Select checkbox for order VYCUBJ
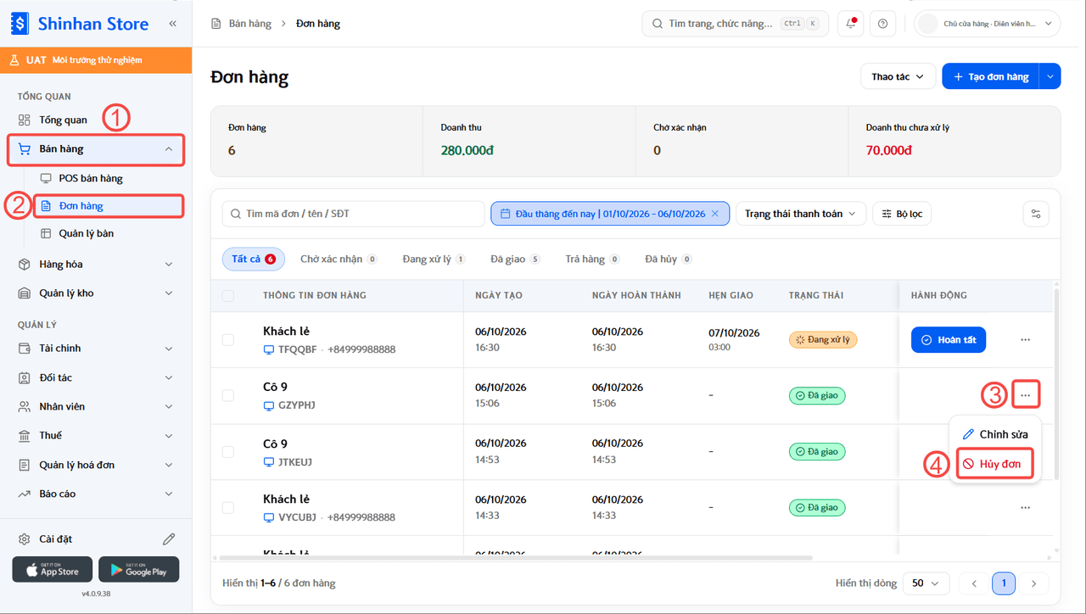Image resolution: width=1086 pixels, height=614 pixels. click(x=227, y=507)
